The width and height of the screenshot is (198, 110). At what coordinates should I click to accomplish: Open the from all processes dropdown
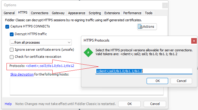point(41,42)
